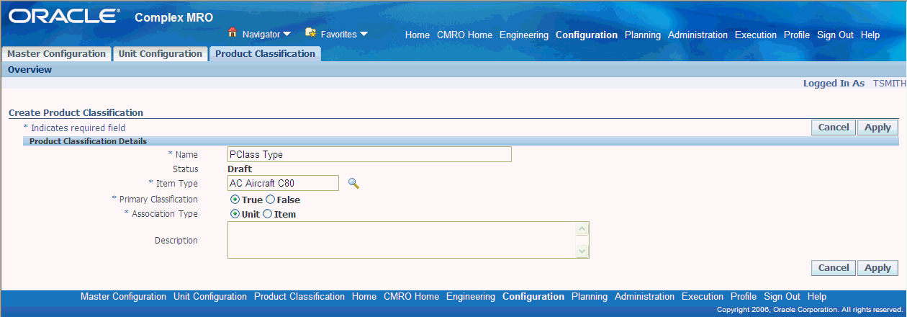
Task: Open Help in top navigation
Action: (870, 35)
